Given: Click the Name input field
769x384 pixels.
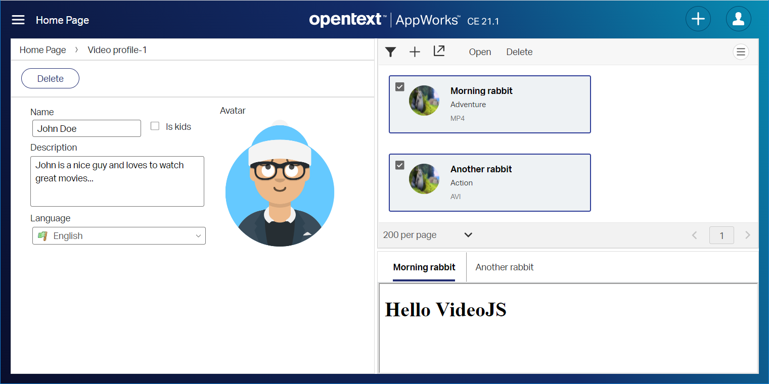Looking at the screenshot, I should (x=86, y=128).
